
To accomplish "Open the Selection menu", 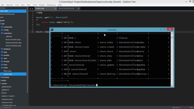I will coord(9,5).
